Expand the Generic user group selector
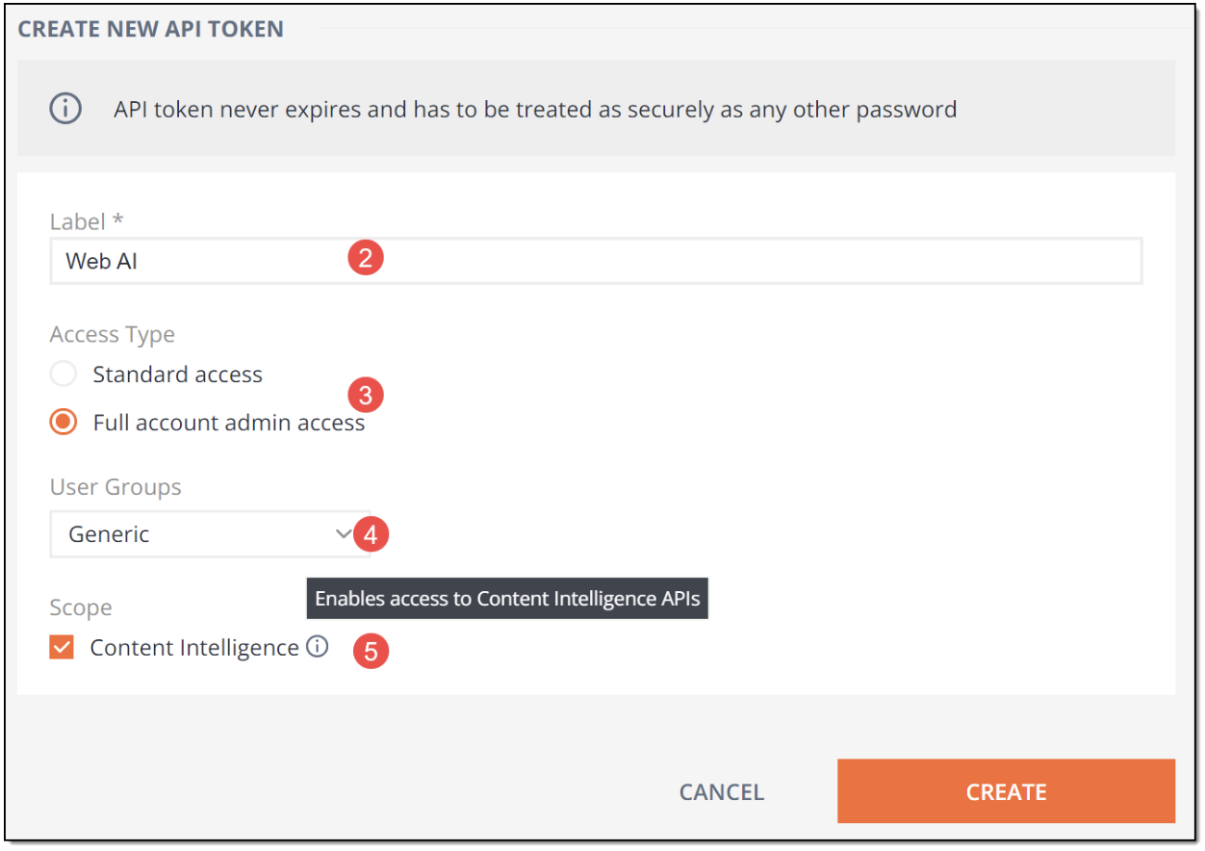The image size is (1205, 851). point(210,534)
